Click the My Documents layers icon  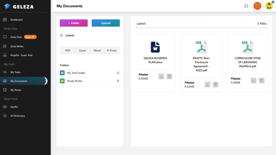5,81
